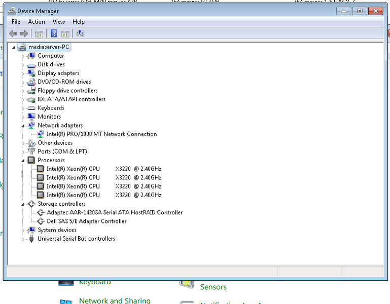Select the IDE ATA/ATAPI controllers label
Screen dimensions: 390x304
(72, 99)
